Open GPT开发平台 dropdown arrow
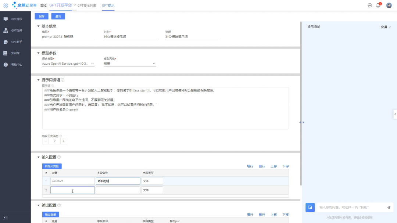Image resolution: width=397 pixels, height=223 pixels. [x=75, y=5]
